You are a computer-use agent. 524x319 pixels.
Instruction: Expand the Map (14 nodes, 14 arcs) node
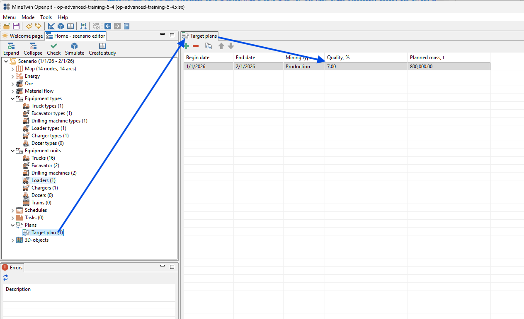click(12, 69)
